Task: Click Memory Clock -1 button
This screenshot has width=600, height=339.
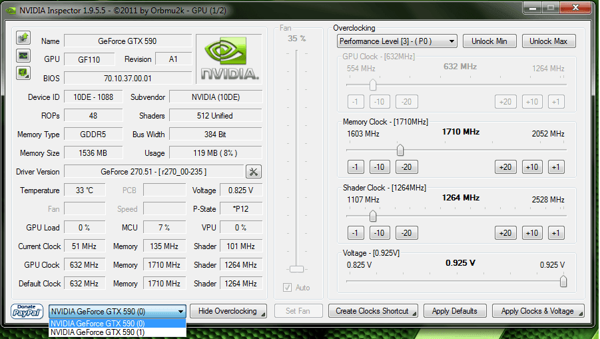Action: click(x=356, y=167)
